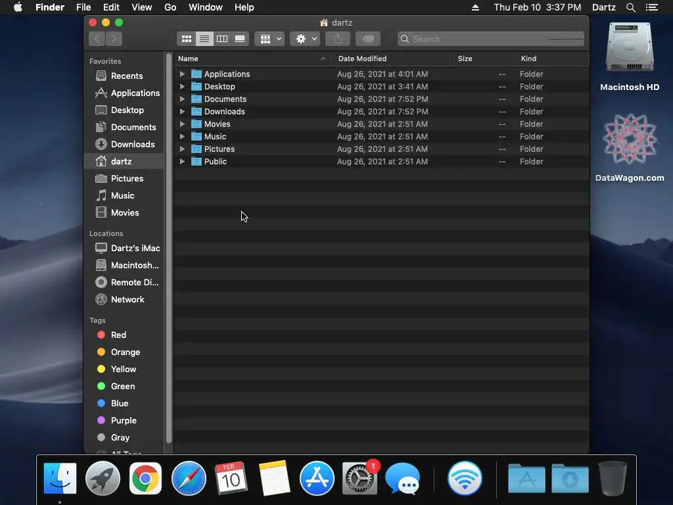Sort by the Name column header

click(252, 59)
